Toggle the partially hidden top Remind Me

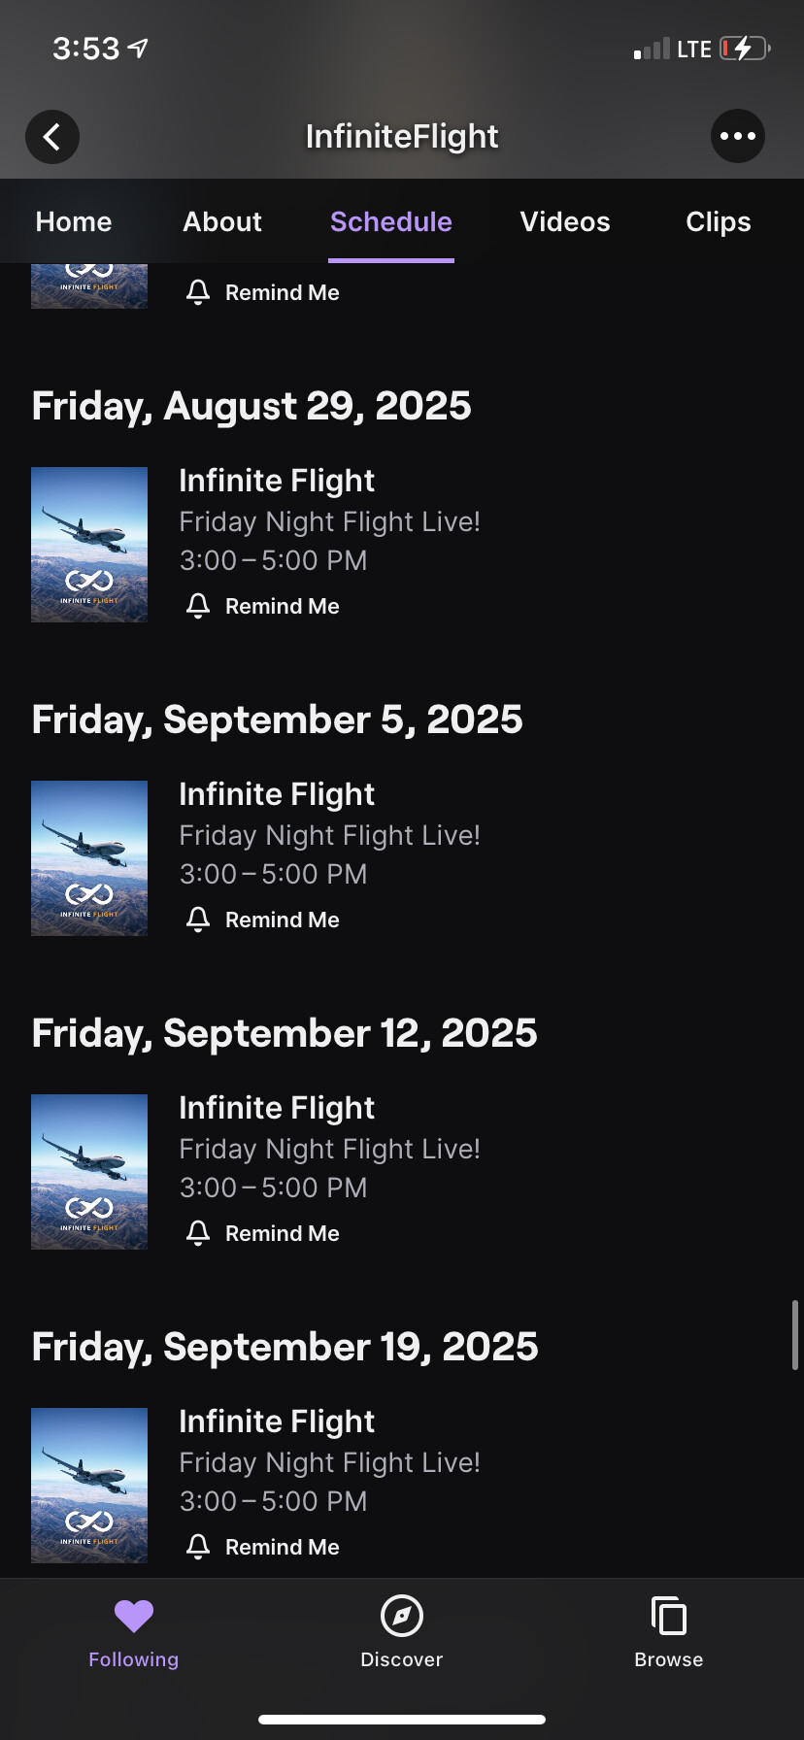[x=263, y=292]
